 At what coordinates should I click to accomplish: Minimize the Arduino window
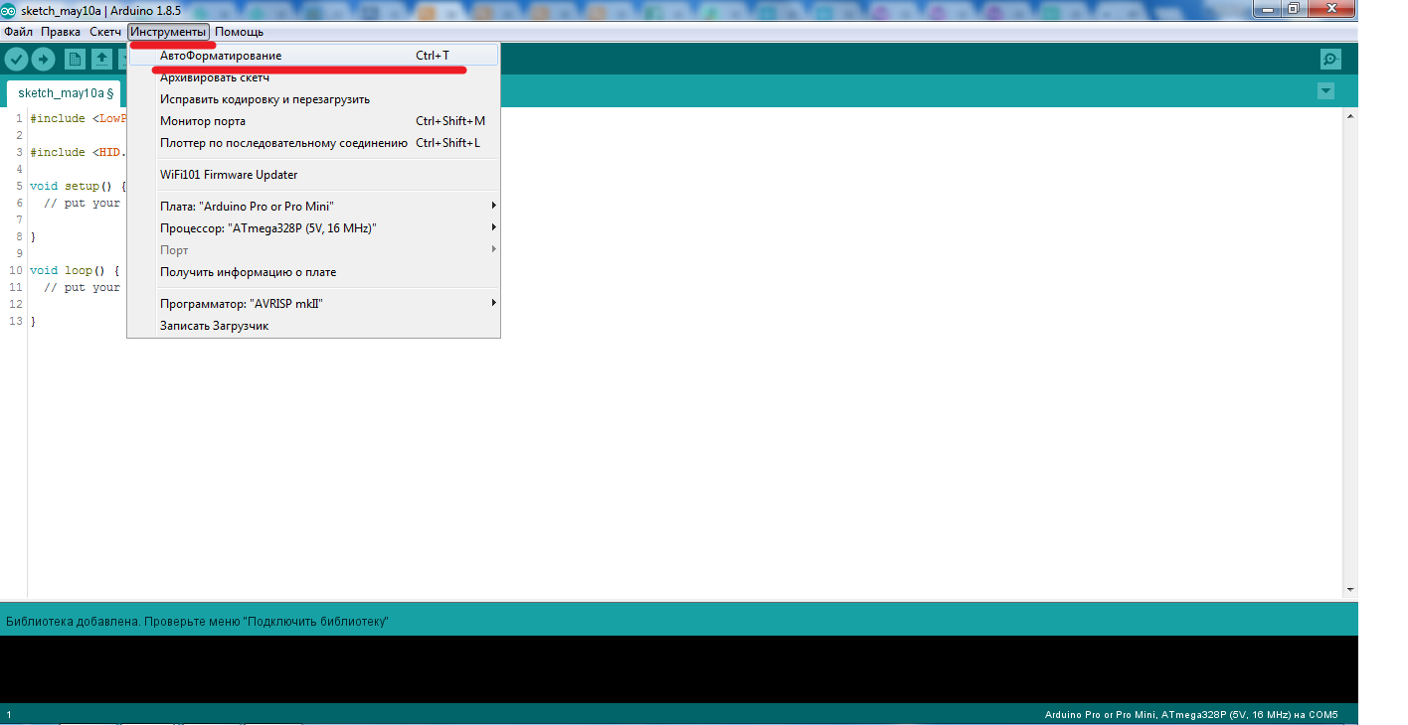1267,8
